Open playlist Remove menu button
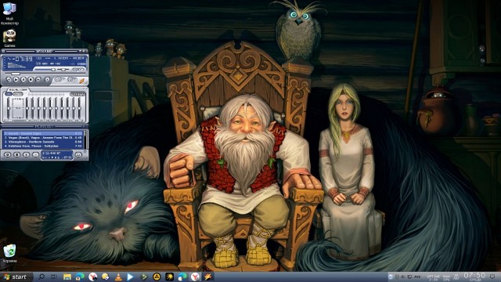501x282 pixels. point(17,155)
